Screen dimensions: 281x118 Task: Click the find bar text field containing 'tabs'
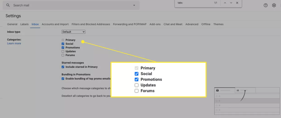tap(195, 3)
